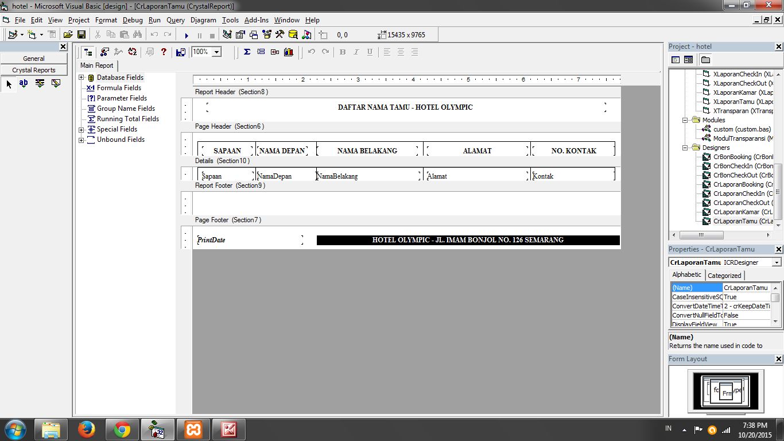Open the 100% zoom level dropdown
Viewport: 784px width, 441px height.
click(217, 52)
